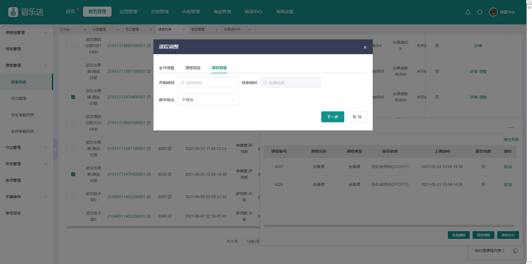Click copy icon beside course number 4228

point(170,174)
